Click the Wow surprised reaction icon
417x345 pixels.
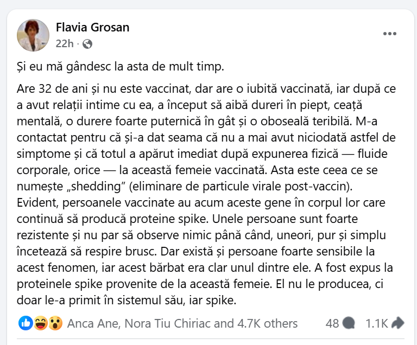pyautogui.click(x=54, y=323)
